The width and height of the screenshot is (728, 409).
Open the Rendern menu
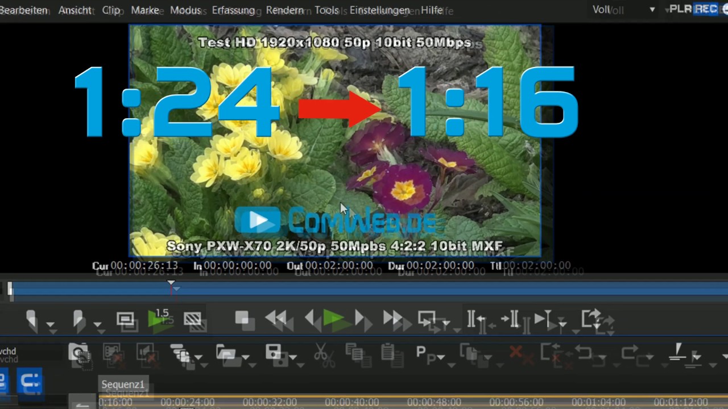click(x=284, y=10)
